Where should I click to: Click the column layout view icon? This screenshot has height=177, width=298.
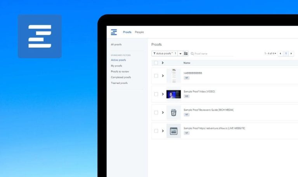[186, 54]
